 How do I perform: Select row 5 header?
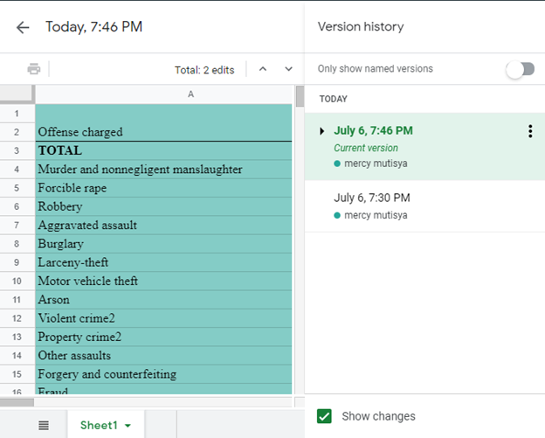[17, 188]
